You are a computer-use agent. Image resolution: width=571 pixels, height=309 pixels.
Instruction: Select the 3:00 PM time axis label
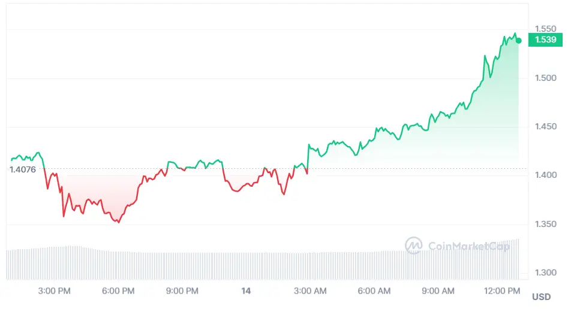coord(54,291)
